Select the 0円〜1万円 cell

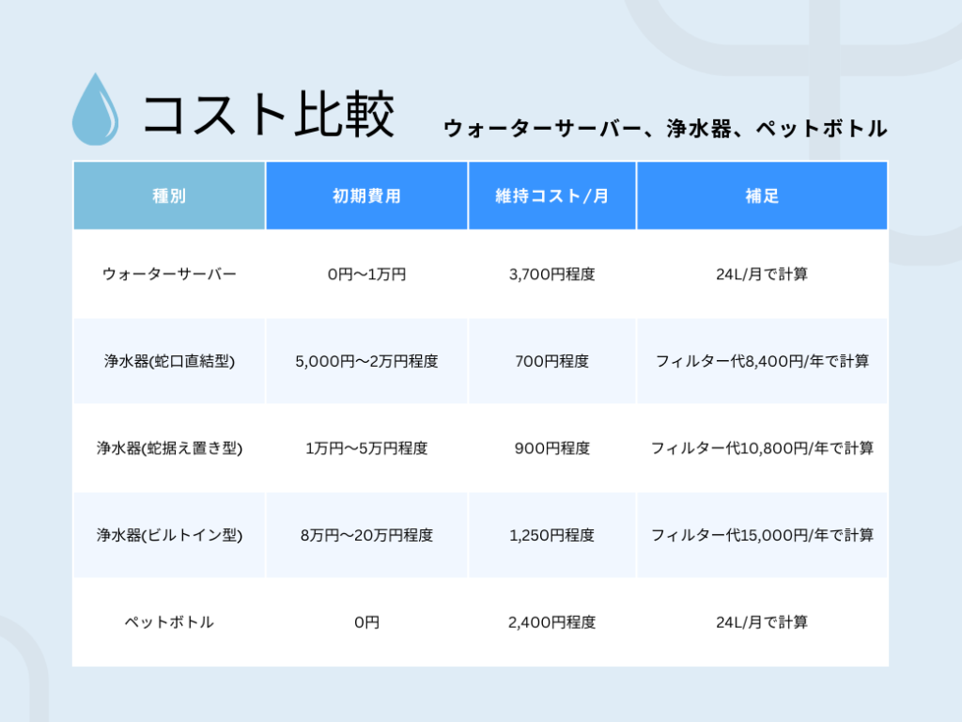(367, 274)
